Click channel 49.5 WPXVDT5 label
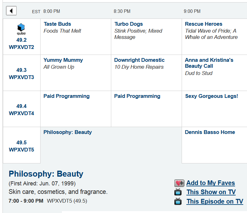Screen dimensions: 247x213 click(21, 146)
